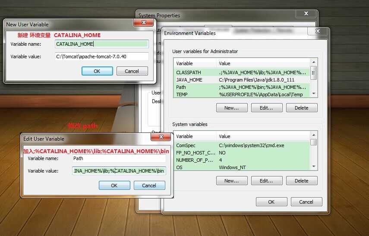Image resolution: width=369 pixels, height=236 pixels.
Task: Click the cmd.exe ComSpec value cell
Action: click(252, 145)
